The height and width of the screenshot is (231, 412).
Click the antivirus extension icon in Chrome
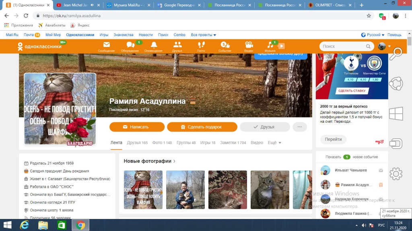pos(382,16)
